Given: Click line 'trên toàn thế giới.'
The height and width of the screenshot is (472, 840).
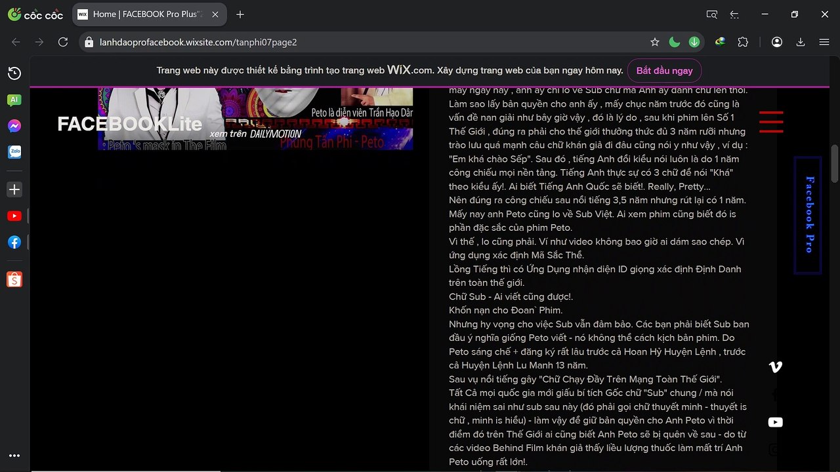Looking at the screenshot, I should tap(486, 283).
